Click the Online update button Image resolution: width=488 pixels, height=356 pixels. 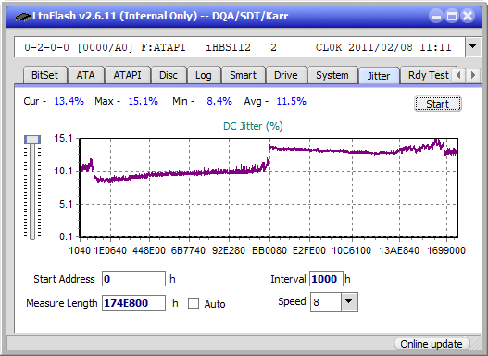tap(432, 344)
